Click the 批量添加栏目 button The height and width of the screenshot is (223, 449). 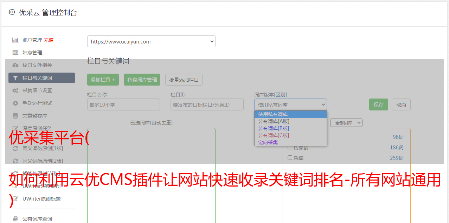click(x=184, y=80)
